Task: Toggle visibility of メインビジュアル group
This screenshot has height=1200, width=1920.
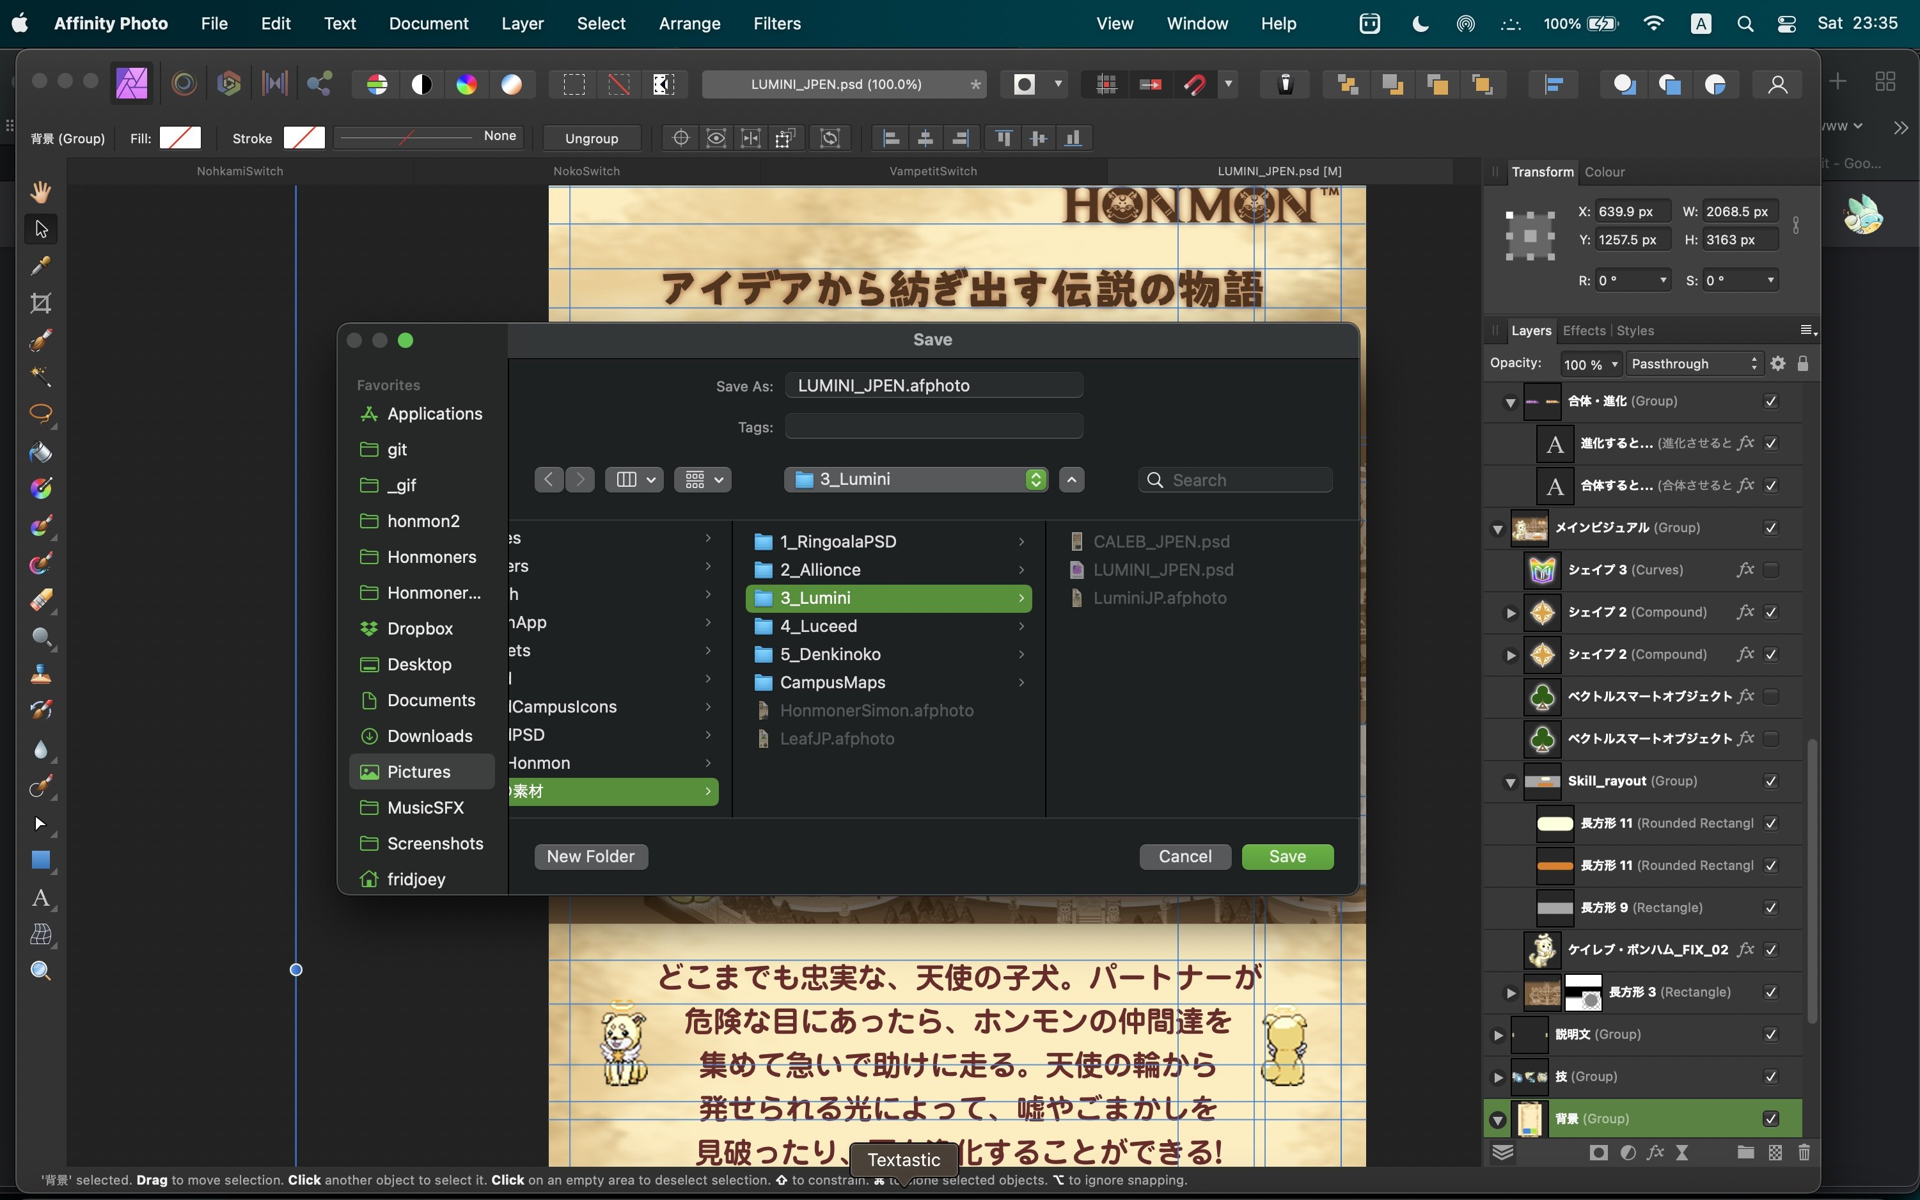Action: [1771, 528]
